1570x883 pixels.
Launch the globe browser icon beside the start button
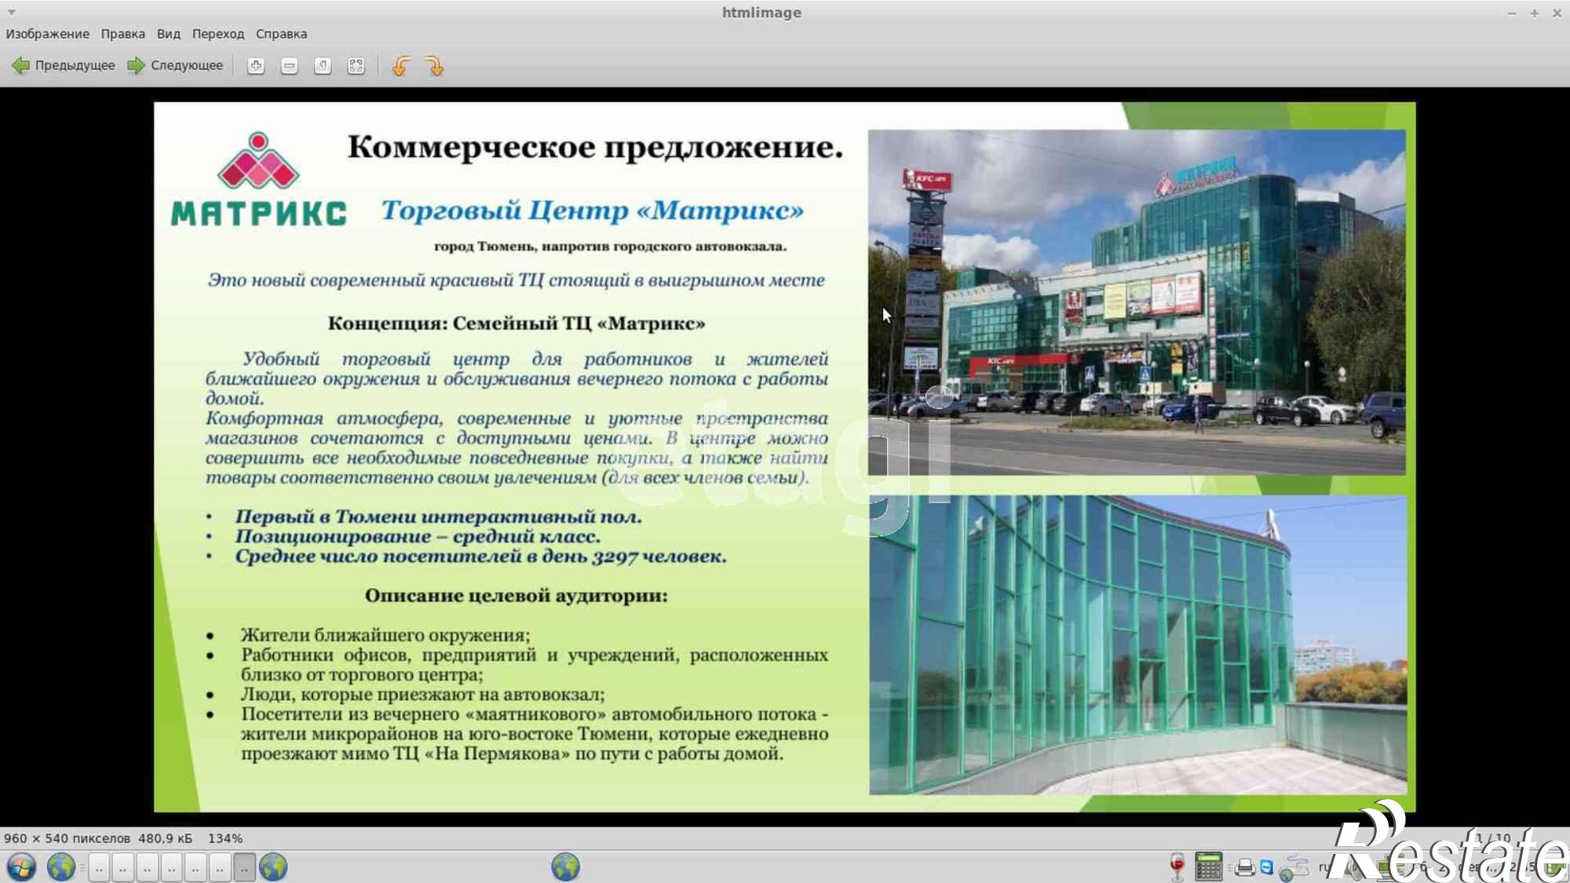pos(60,867)
